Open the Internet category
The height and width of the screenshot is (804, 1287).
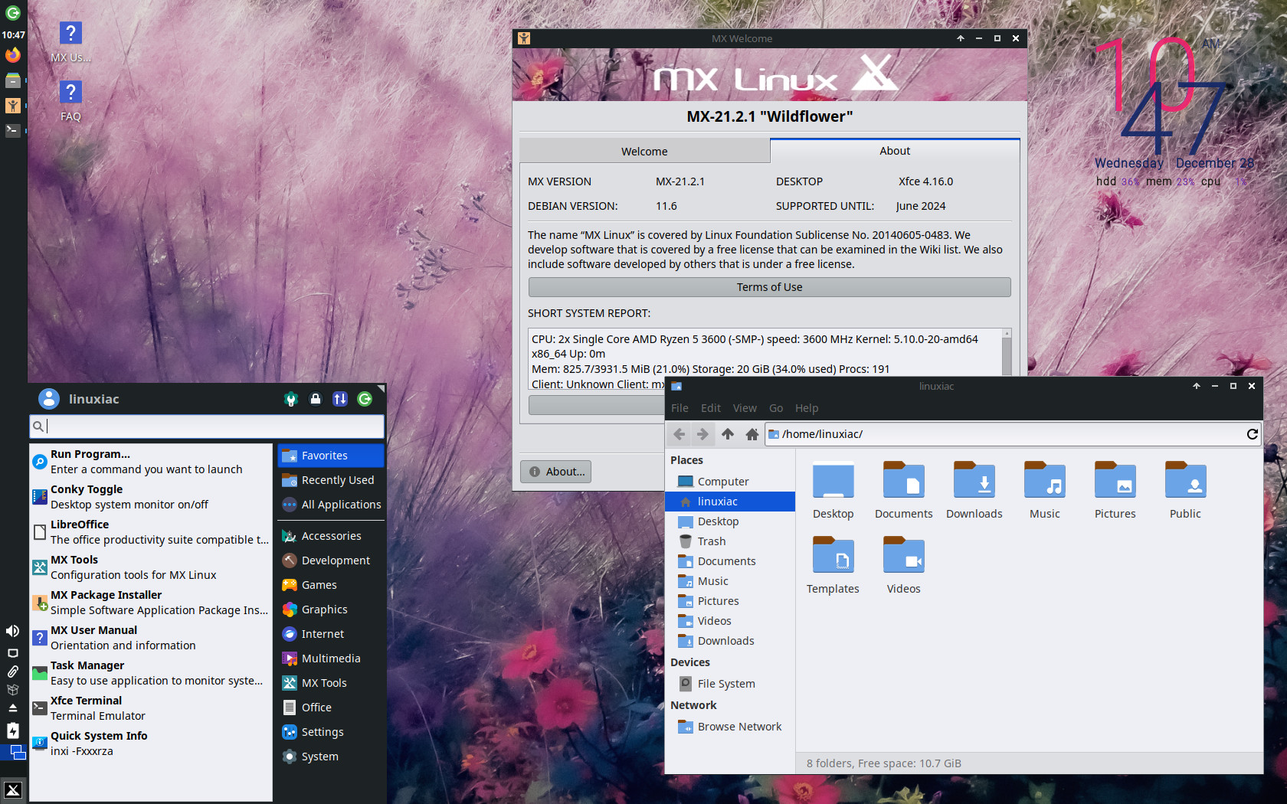[x=331, y=634]
